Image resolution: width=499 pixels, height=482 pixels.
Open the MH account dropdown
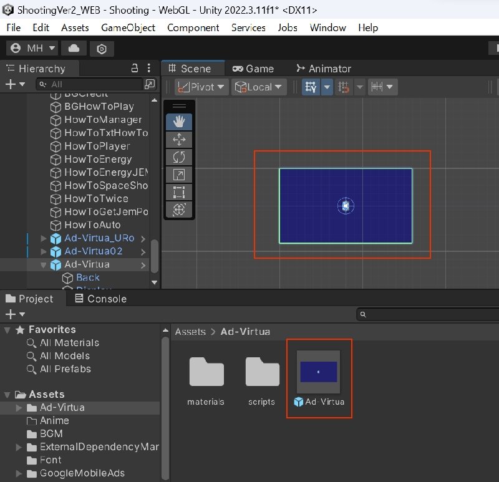click(32, 49)
